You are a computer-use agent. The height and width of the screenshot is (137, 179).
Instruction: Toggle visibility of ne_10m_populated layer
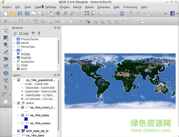pyautogui.click(x=19, y=80)
